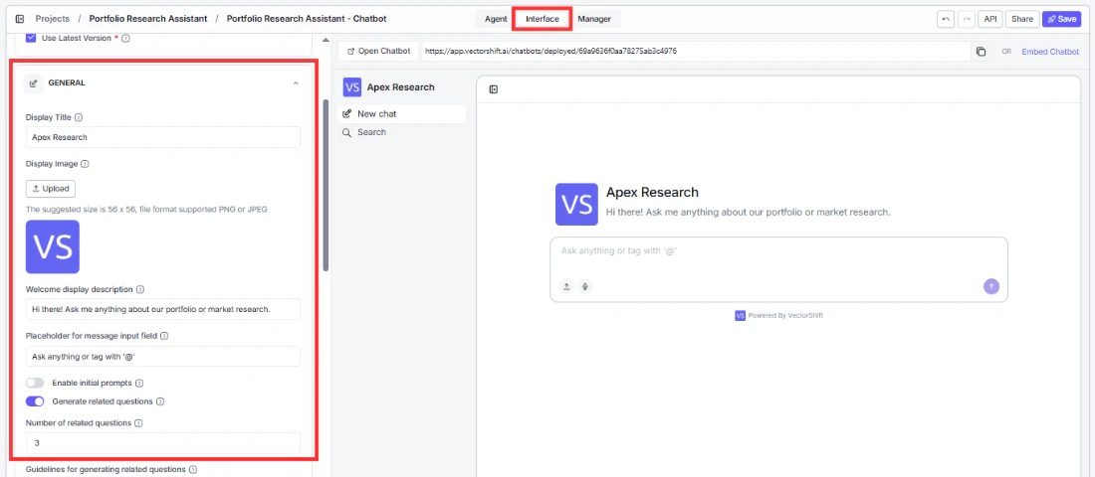Click the small VS logo by Powered By VectorShift
1095x477 pixels.
pos(741,316)
